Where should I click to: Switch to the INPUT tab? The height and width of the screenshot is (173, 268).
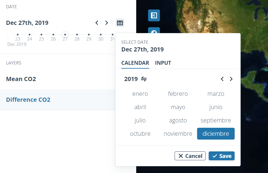point(163,63)
